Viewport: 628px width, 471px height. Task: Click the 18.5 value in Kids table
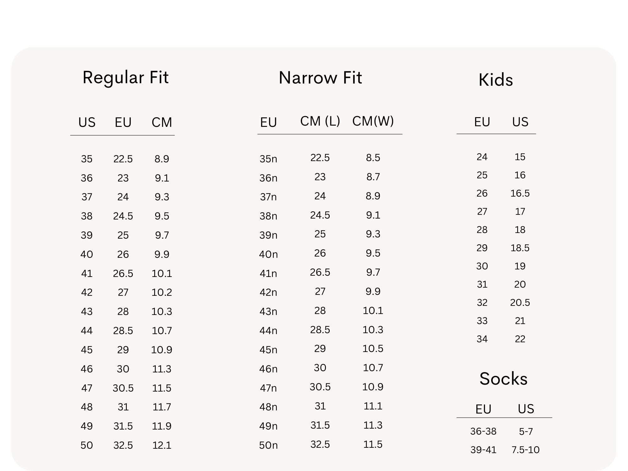pos(520,248)
